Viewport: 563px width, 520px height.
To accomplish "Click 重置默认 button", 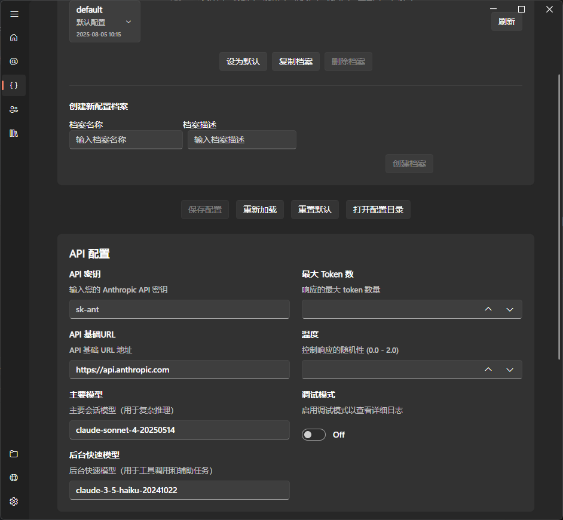I will tap(315, 210).
